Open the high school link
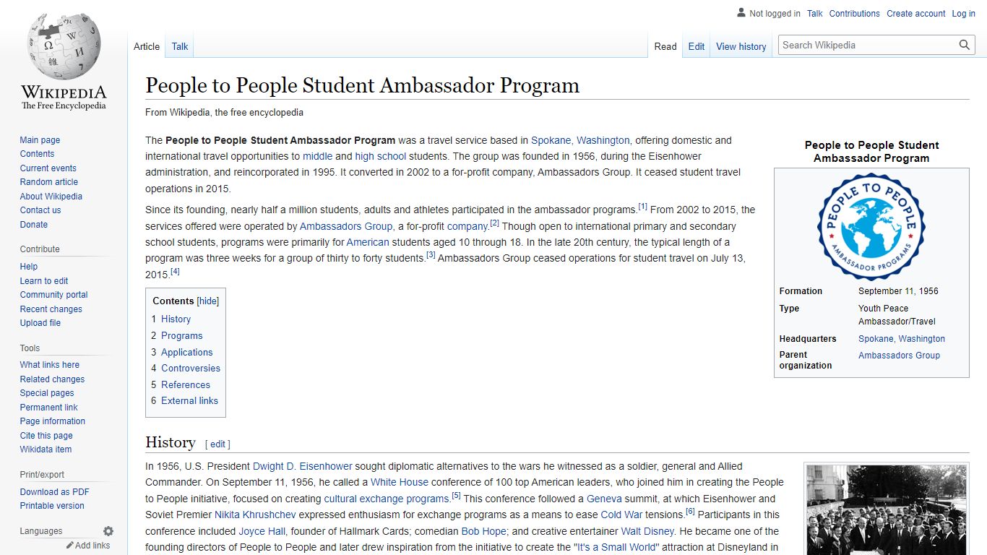 coord(381,156)
